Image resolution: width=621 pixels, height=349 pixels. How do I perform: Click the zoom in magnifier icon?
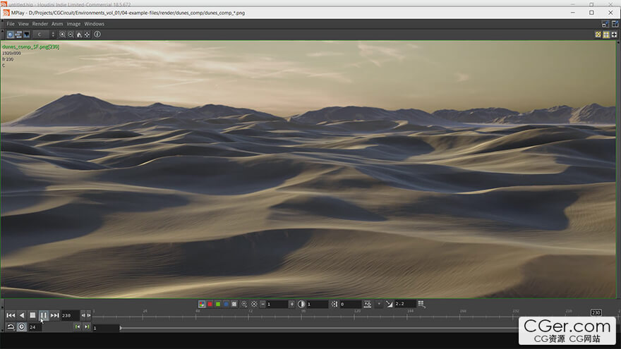62,34
